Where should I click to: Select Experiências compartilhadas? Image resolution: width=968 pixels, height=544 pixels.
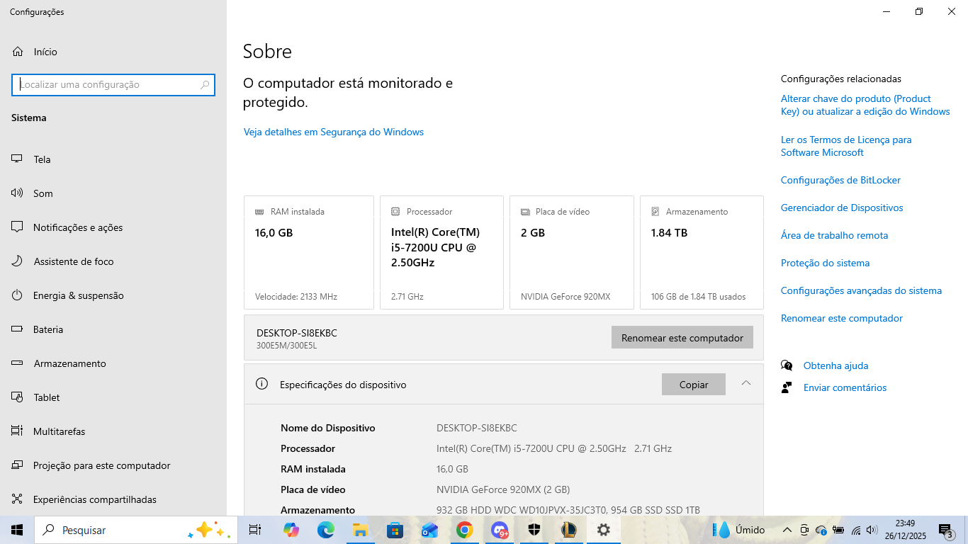[113, 499]
